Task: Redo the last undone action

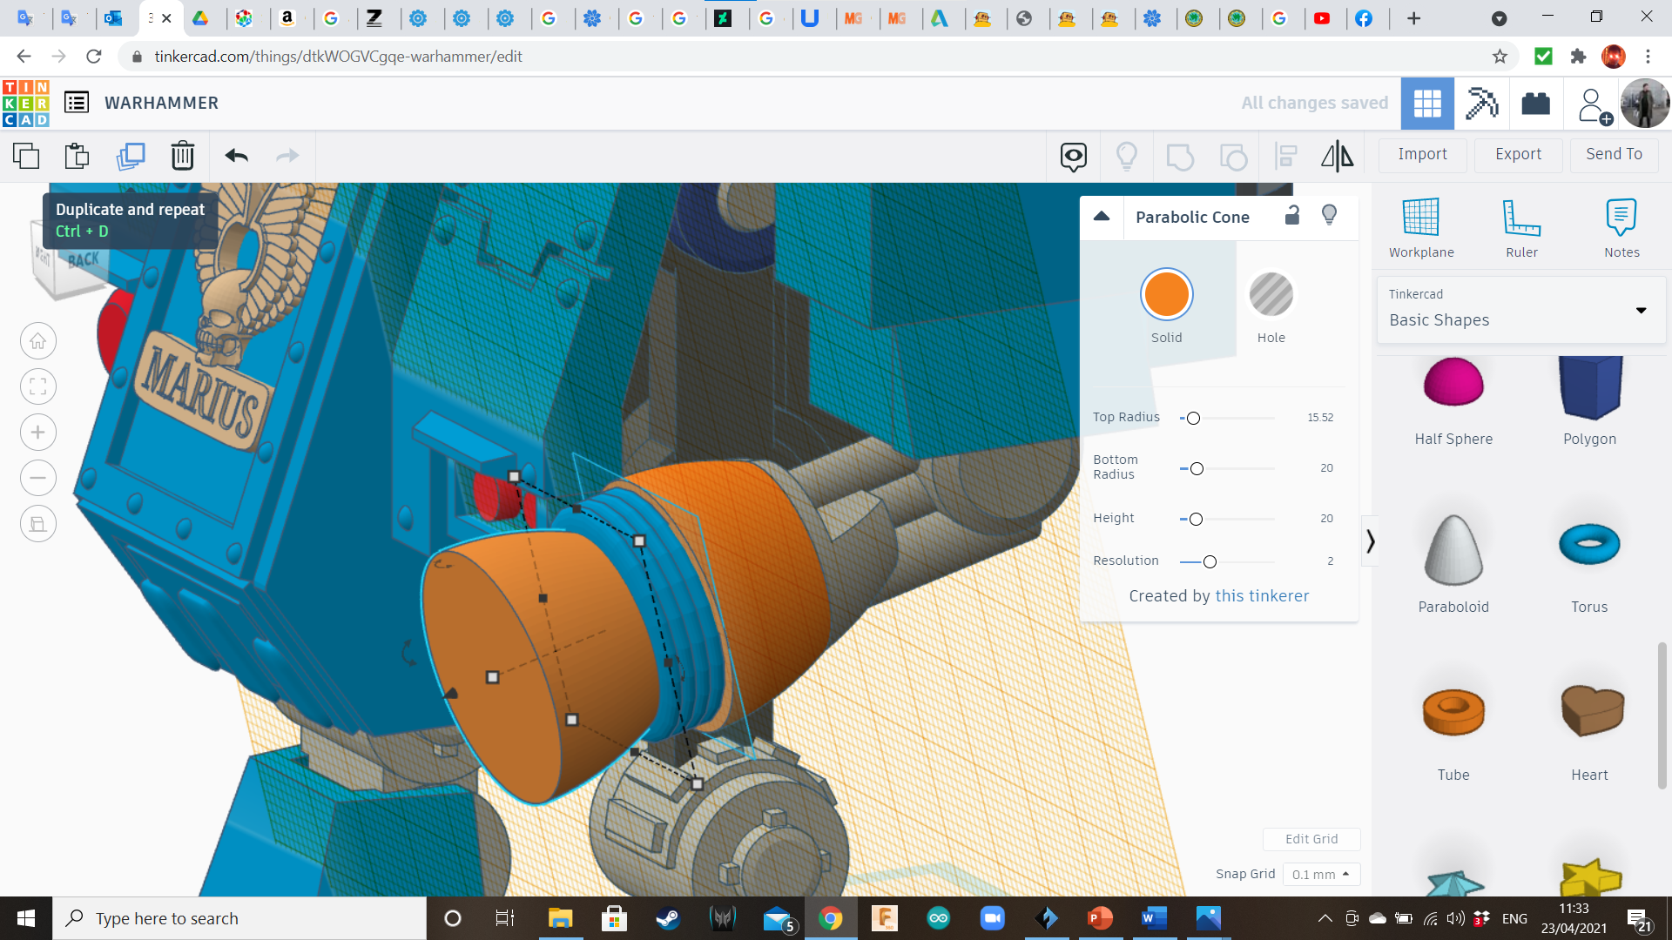Action: pos(287,156)
